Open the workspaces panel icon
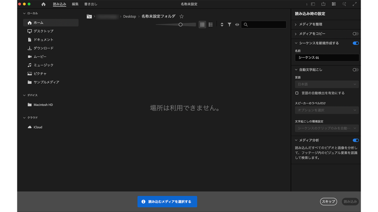378x212 pixels. click(x=334, y=4)
